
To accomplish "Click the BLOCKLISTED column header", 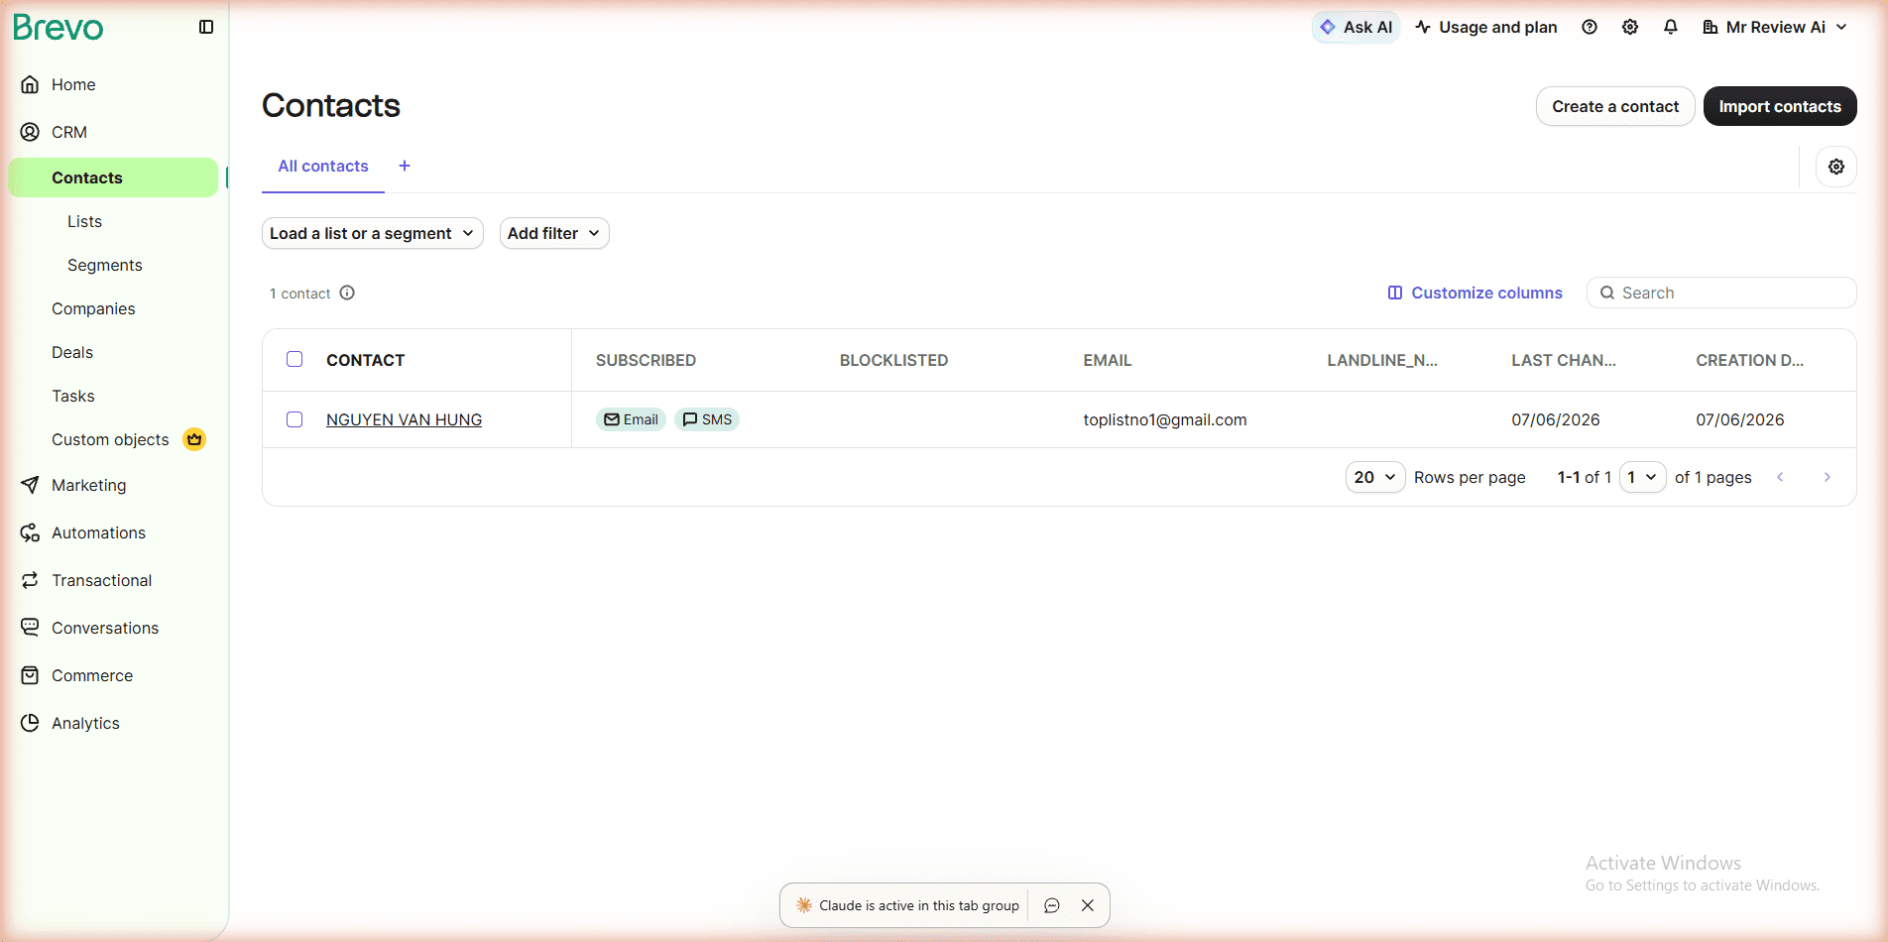I will coord(893,360).
